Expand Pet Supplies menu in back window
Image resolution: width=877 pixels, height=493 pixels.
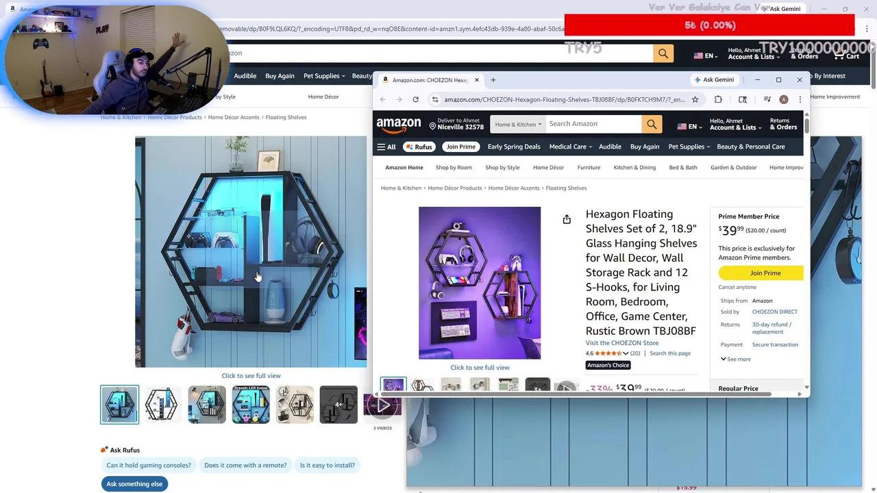click(x=324, y=76)
